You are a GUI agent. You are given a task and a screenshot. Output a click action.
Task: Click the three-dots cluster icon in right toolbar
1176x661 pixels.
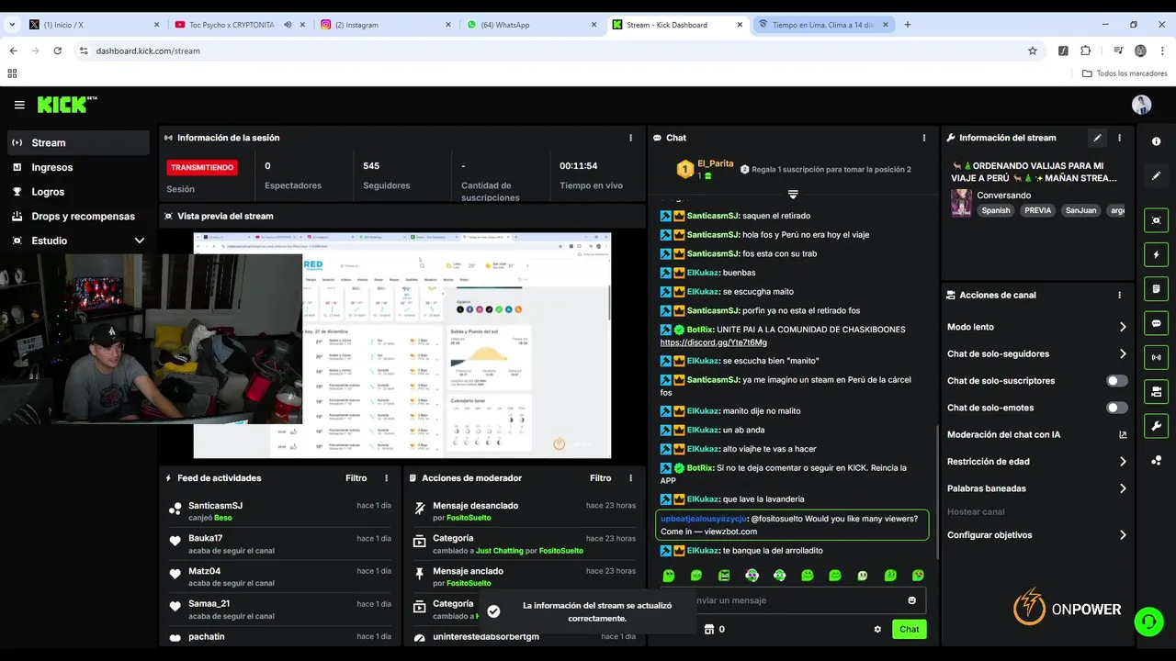[1156, 460]
